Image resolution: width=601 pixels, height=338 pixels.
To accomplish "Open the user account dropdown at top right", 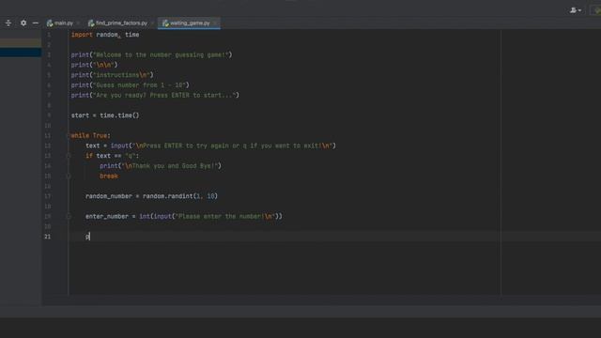I will pyautogui.click(x=576, y=10).
